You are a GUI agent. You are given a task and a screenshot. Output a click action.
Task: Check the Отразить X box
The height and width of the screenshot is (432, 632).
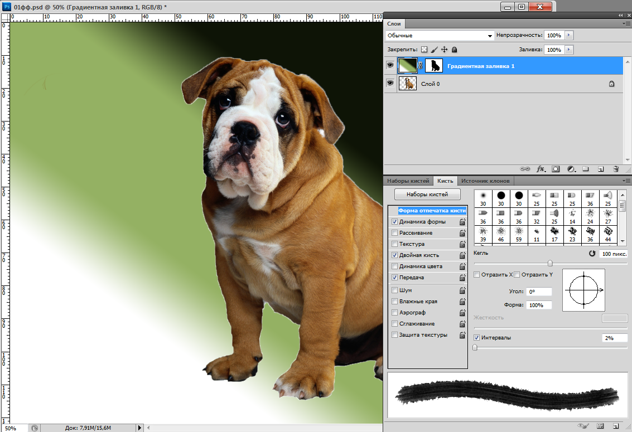(476, 275)
